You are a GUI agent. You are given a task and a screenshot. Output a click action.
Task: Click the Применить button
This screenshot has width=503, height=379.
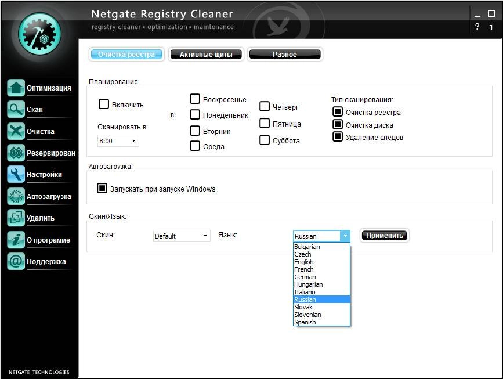(384, 235)
